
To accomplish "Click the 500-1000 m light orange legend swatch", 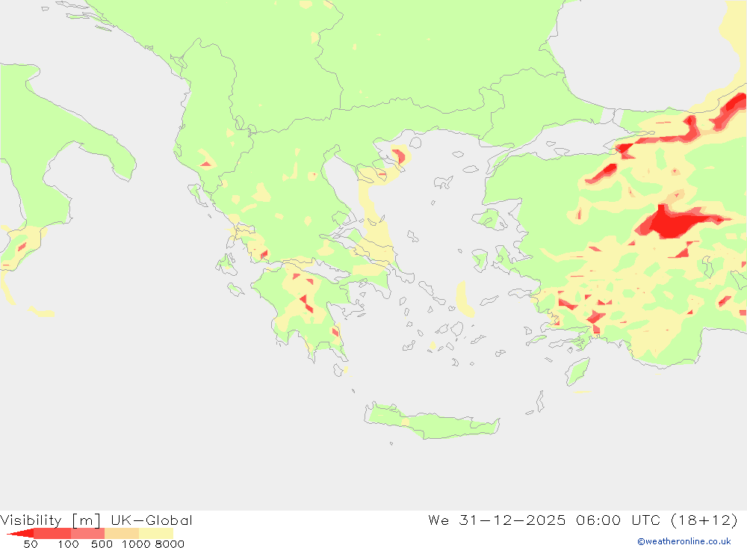I will point(122,533).
